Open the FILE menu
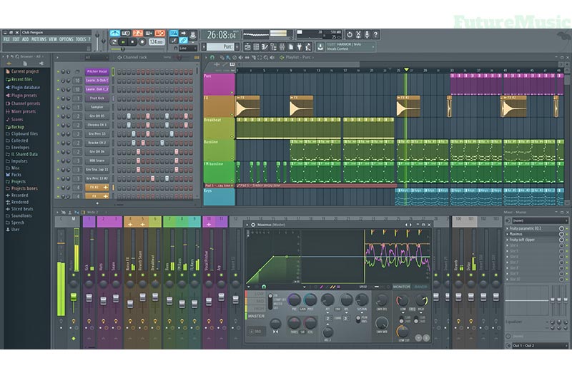 click(6, 39)
